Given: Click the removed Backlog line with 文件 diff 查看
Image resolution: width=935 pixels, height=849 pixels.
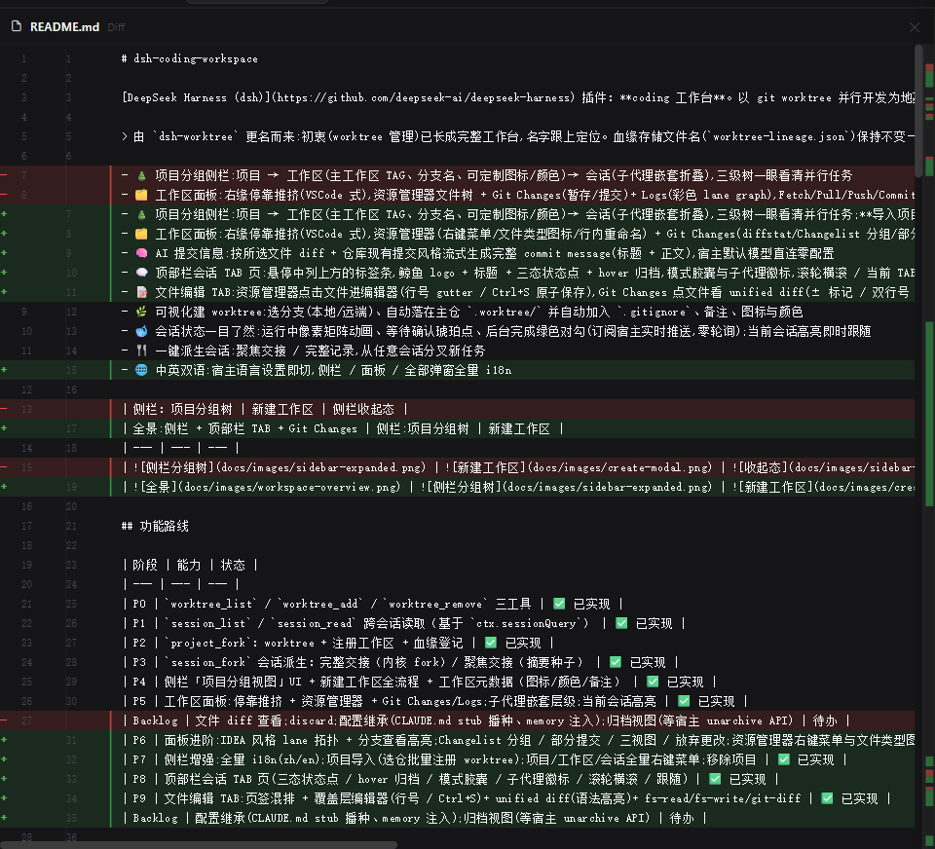Looking at the screenshot, I should pyautogui.click(x=486, y=720).
